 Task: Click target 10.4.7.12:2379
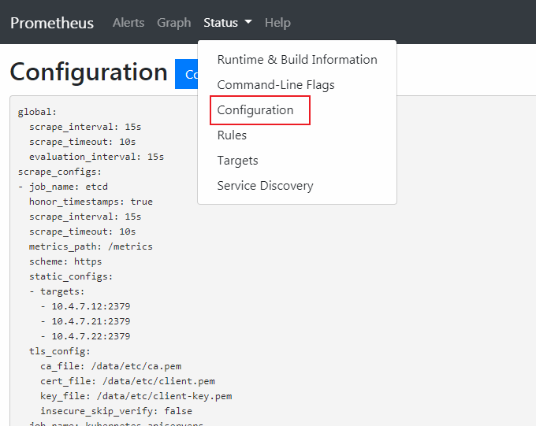pyautogui.click(x=91, y=306)
